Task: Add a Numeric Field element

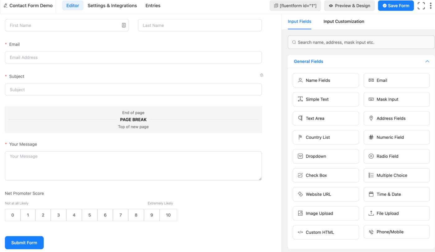Action: pos(396,137)
